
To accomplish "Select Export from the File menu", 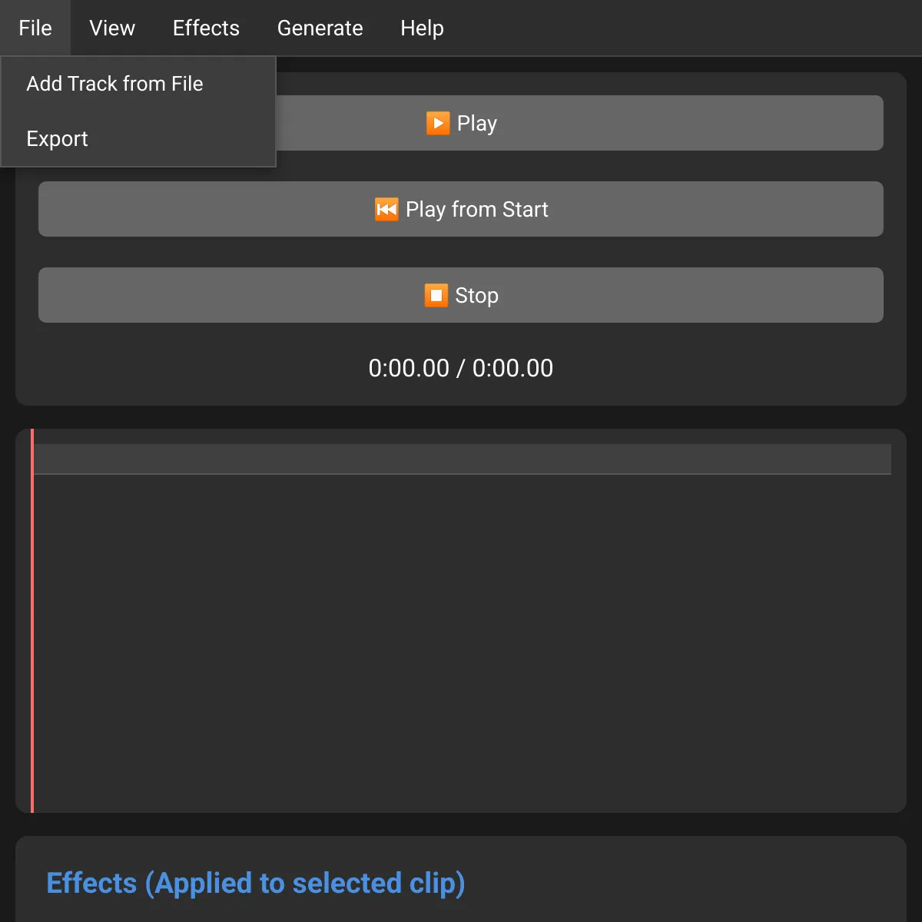I will click(57, 138).
